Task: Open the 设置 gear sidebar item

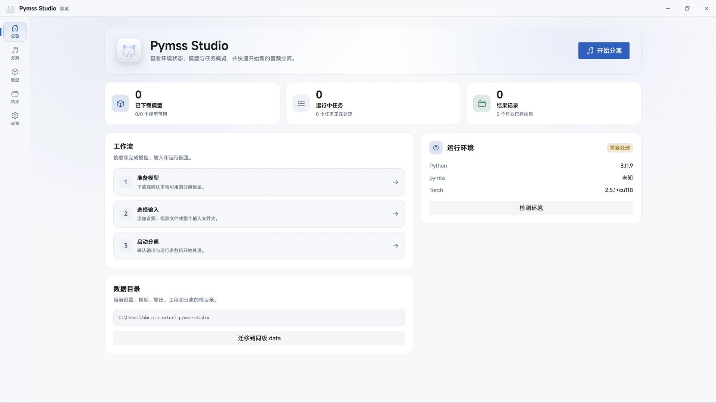Action: pos(15,119)
